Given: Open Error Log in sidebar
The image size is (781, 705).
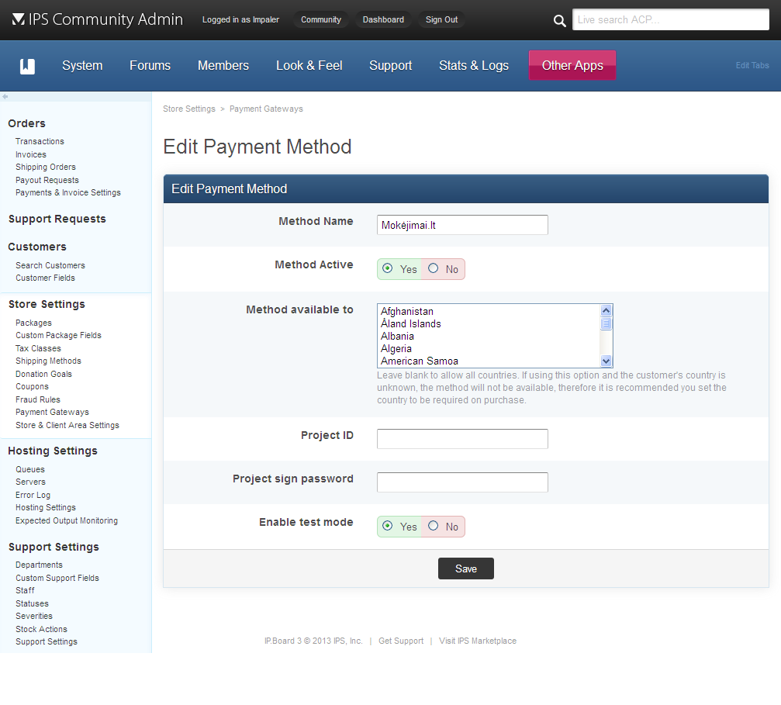Looking at the screenshot, I should point(33,495).
